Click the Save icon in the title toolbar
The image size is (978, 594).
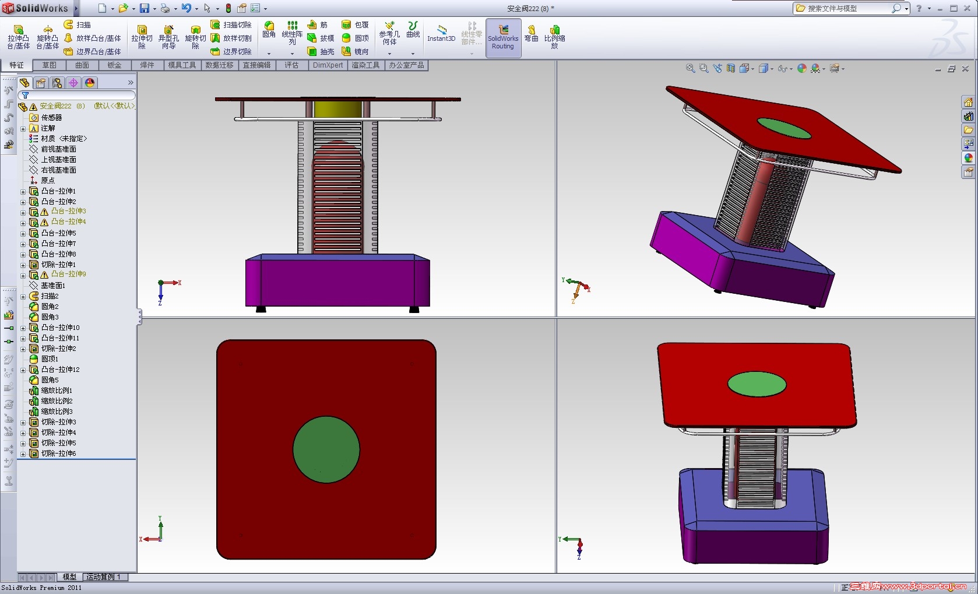click(x=144, y=8)
